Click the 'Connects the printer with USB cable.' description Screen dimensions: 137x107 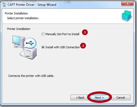[31, 76]
